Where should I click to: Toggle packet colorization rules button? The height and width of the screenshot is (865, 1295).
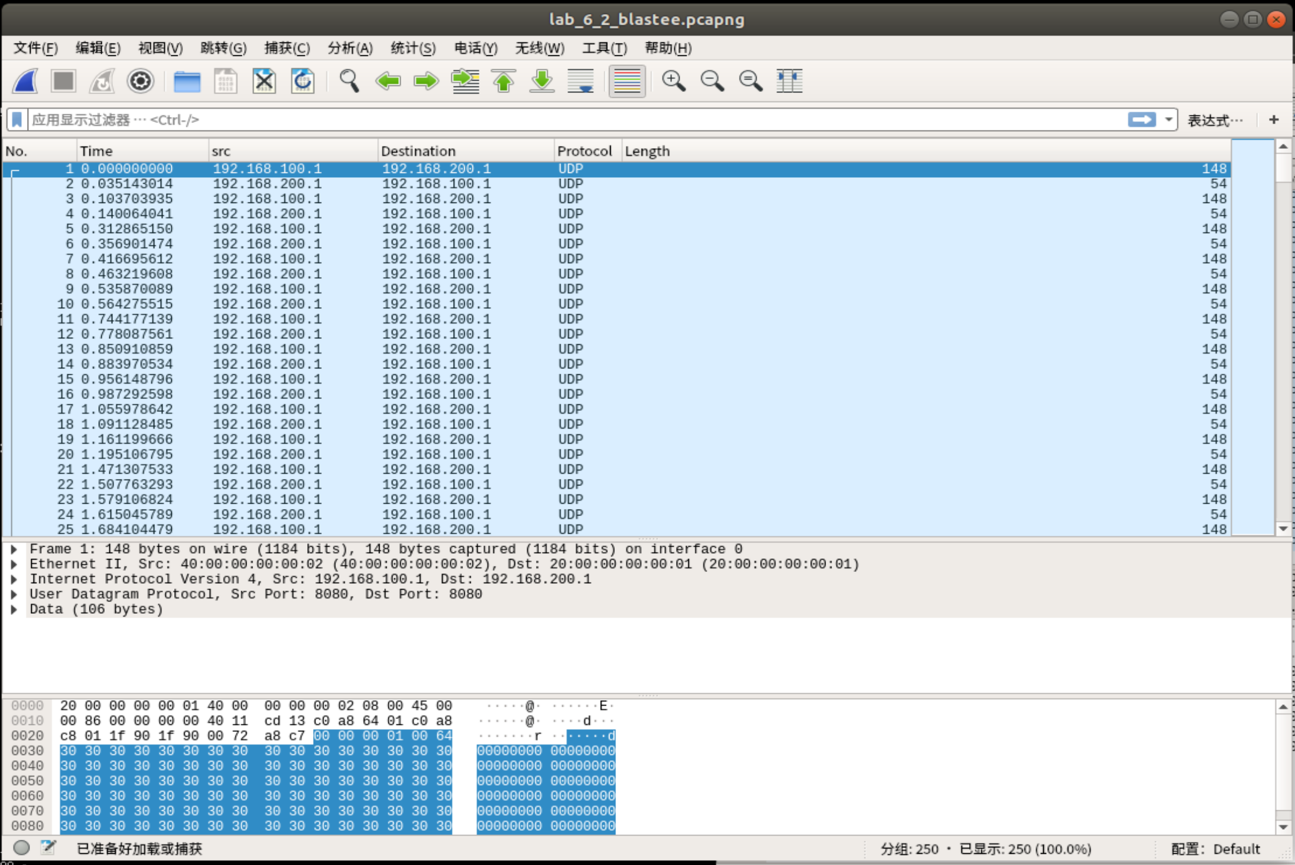click(627, 81)
